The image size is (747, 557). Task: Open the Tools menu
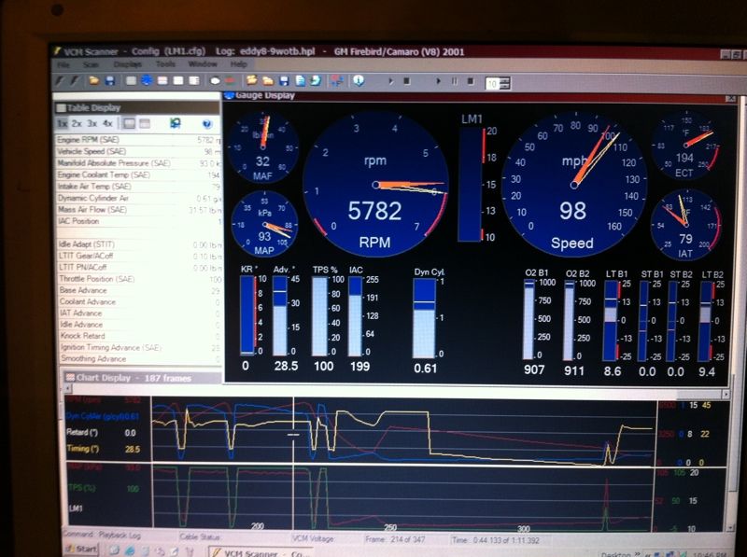pos(165,64)
